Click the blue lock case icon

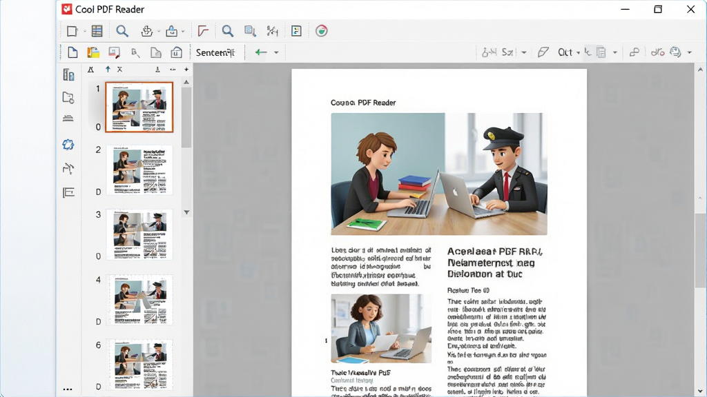click(x=171, y=30)
